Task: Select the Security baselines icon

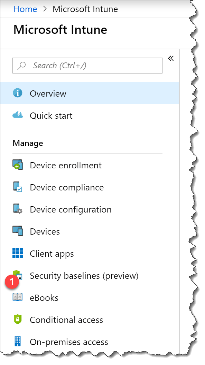Action: (19, 276)
